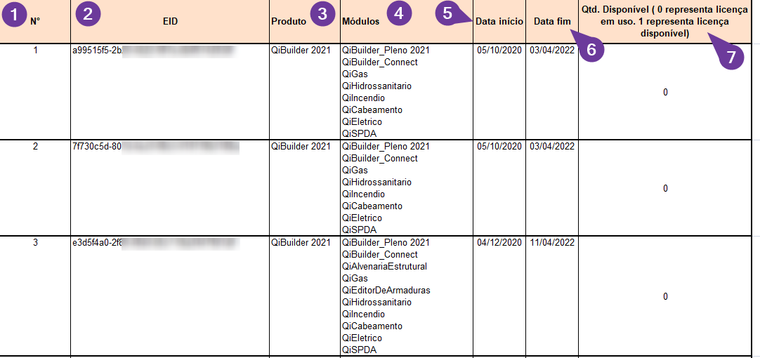Screen dimensions: 760x358
Task: Click QiBuilder_Pleno 2021 in row 3 modules
Action: click(386, 242)
